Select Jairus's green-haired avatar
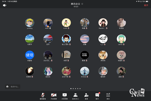The width and height of the screenshot is (151, 101). coord(121,39)
